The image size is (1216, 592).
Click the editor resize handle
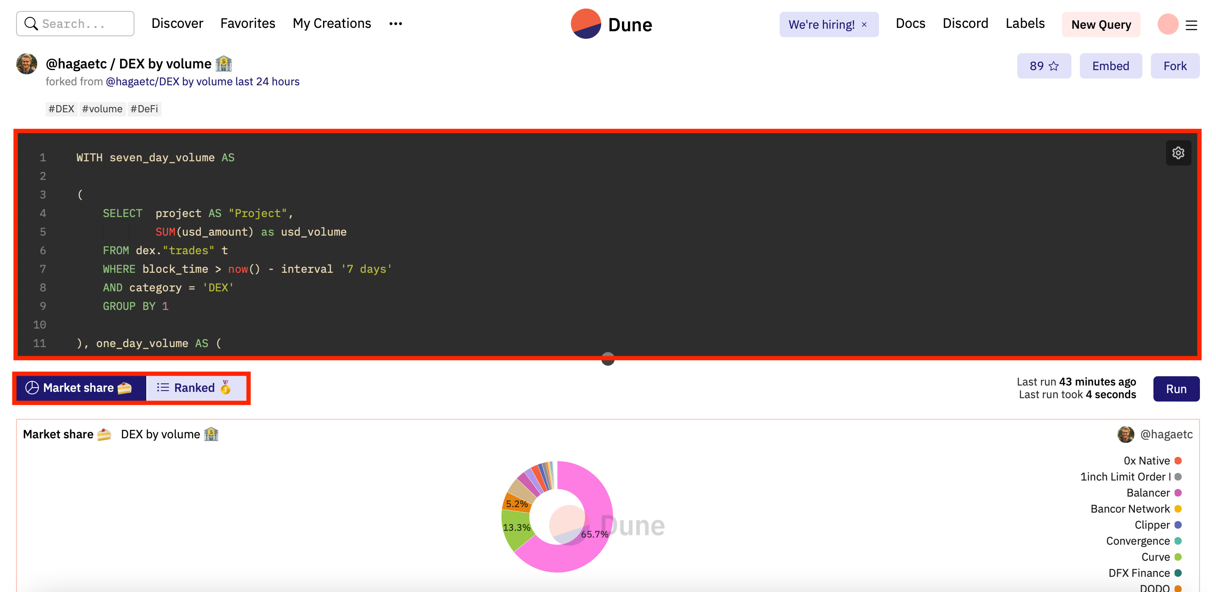tap(608, 359)
